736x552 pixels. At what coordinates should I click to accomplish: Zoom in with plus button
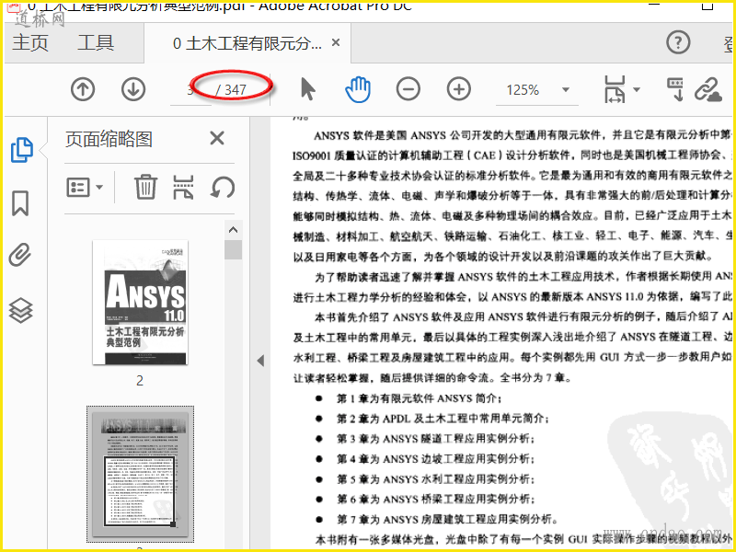[x=458, y=89]
